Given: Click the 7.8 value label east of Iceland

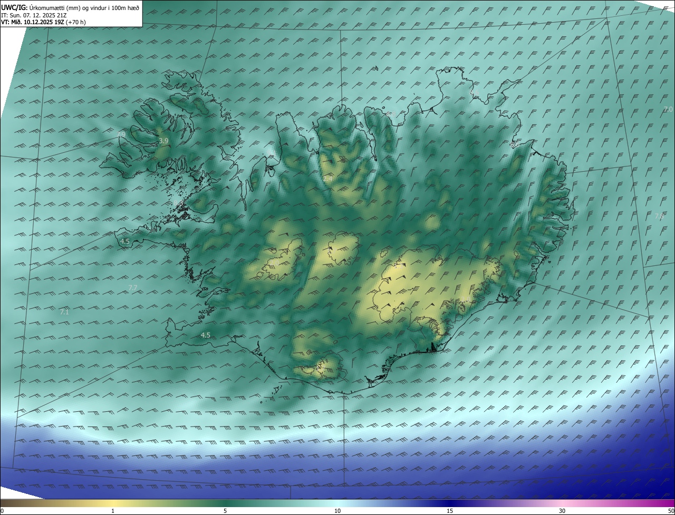Looking at the screenshot, I should coord(659,216).
